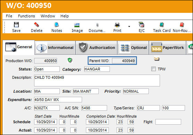The image size is (193, 135).
Task: Open the Functions menu
Action: point(26,16)
